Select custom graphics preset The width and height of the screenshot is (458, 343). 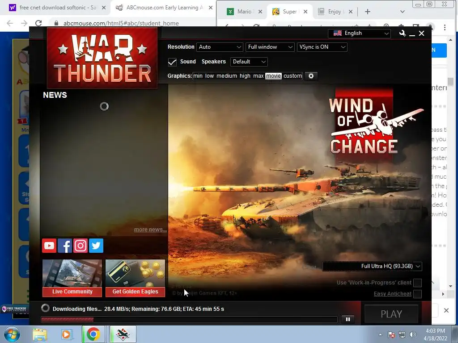(x=293, y=76)
